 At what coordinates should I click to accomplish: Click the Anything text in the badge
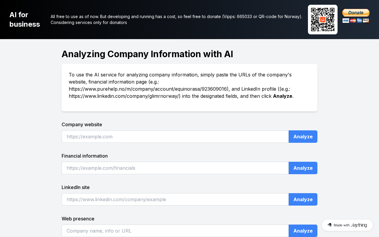click(x=359, y=225)
